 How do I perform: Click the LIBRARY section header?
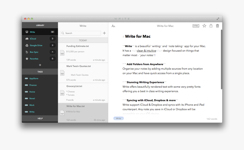point(40,25)
